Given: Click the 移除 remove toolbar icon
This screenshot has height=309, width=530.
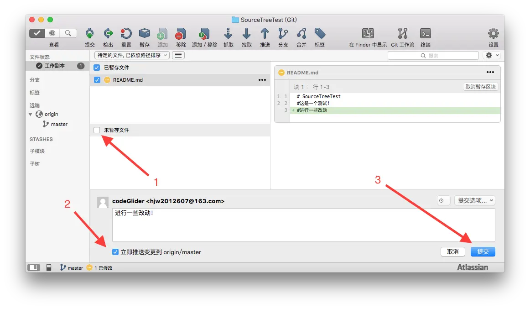Looking at the screenshot, I should coord(181,33).
